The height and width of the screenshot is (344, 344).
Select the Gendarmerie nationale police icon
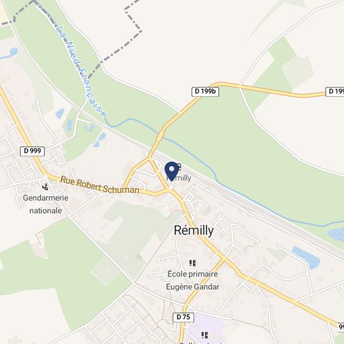click(45, 187)
